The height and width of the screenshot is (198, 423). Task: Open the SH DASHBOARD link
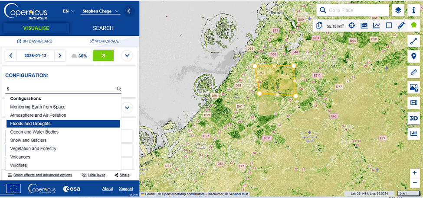pyautogui.click(x=35, y=42)
